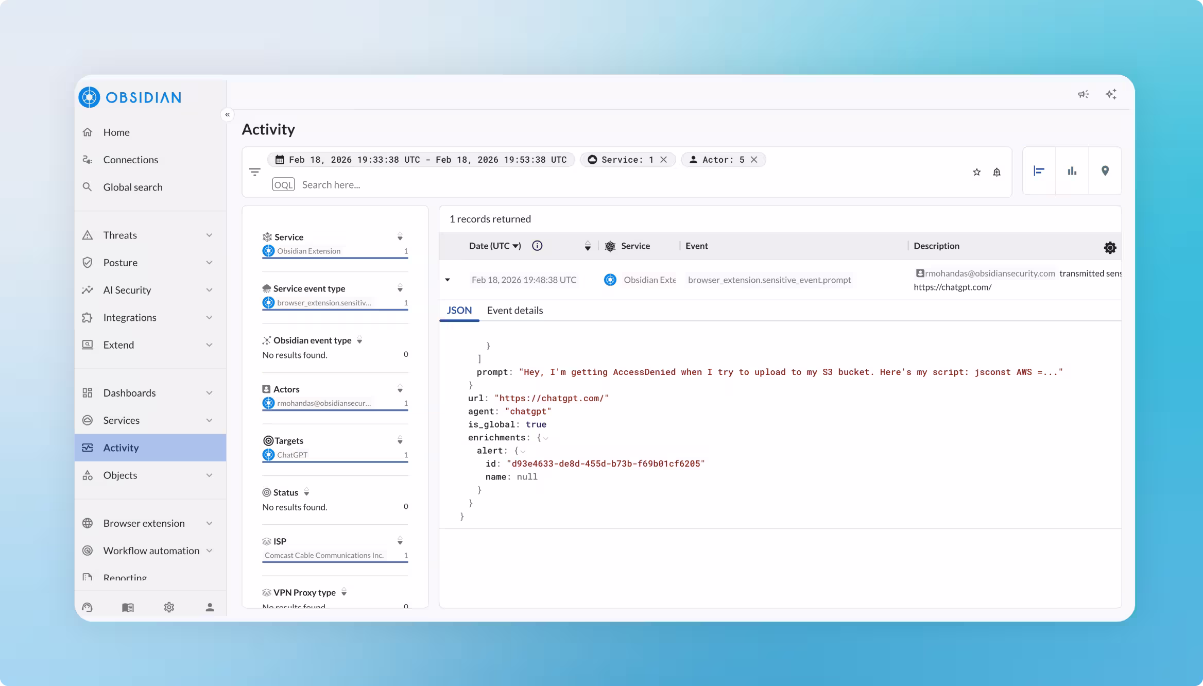Screen dimensions: 1203x686
Task: Open the documentation book icon
Action: [128, 607]
